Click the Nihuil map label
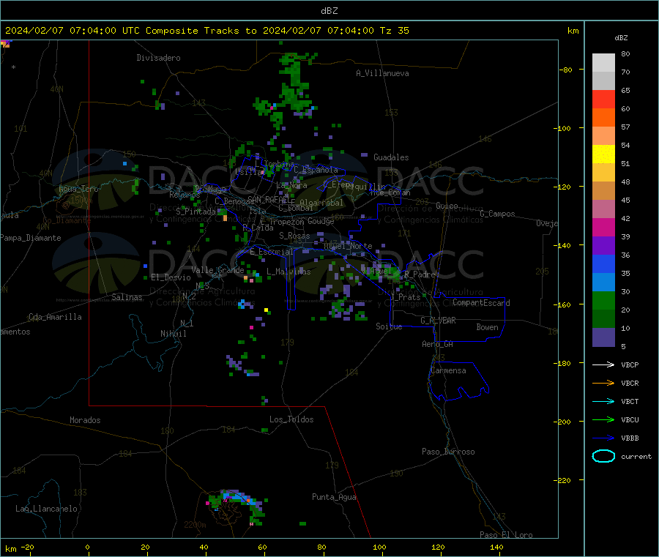 (x=173, y=334)
